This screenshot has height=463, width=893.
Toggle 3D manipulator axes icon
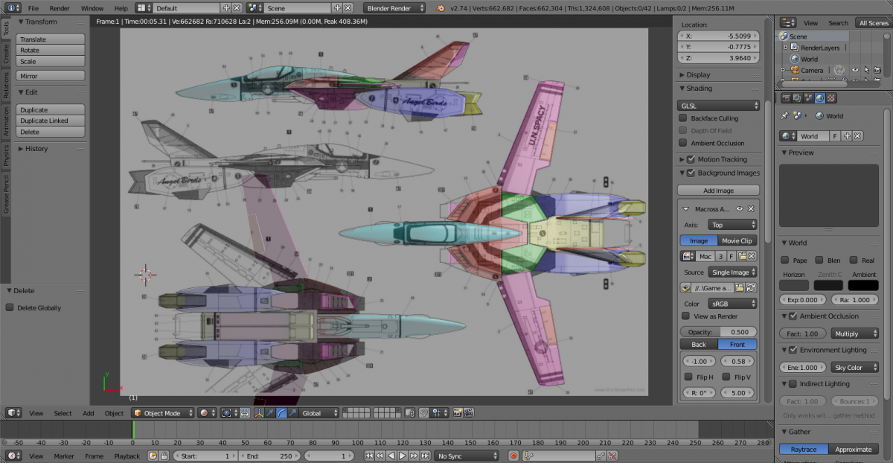(258, 412)
